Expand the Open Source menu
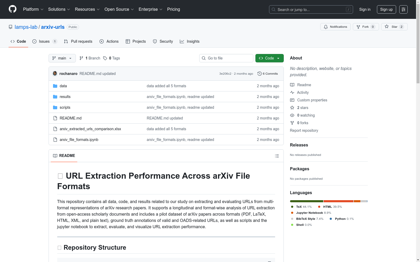Image resolution: width=420 pixels, height=262 pixels. point(119,9)
